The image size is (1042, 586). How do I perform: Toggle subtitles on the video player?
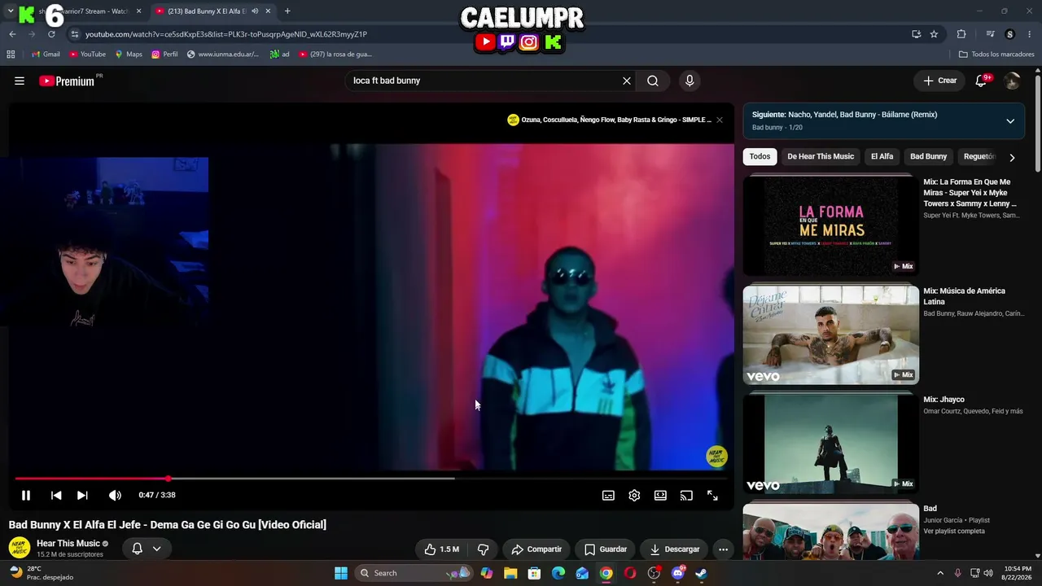point(608,495)
